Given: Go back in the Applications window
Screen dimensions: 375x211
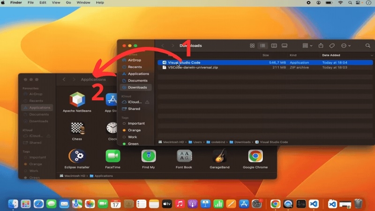Looking at the screenshot, I should coord(64,79).
